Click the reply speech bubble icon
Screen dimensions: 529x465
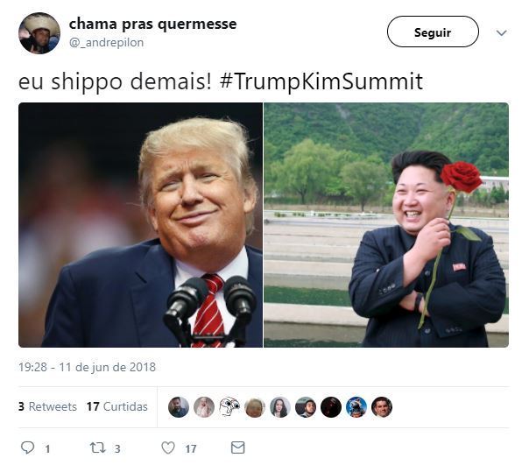point(28,447)
